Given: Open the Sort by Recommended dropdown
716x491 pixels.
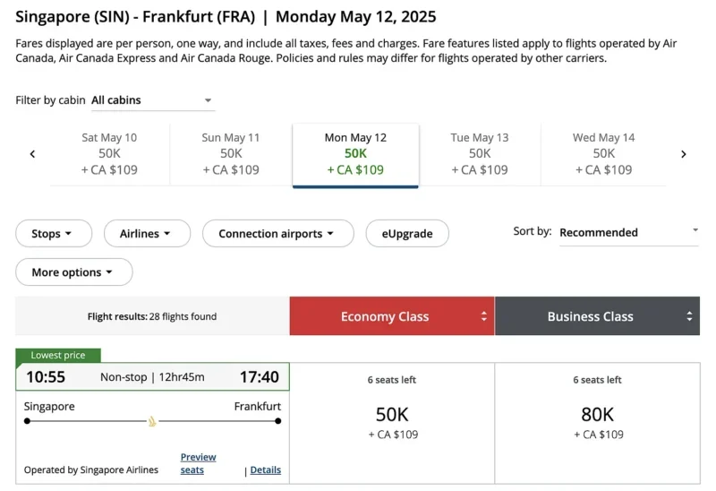Looking at the screenshot, I should (628, 232).
